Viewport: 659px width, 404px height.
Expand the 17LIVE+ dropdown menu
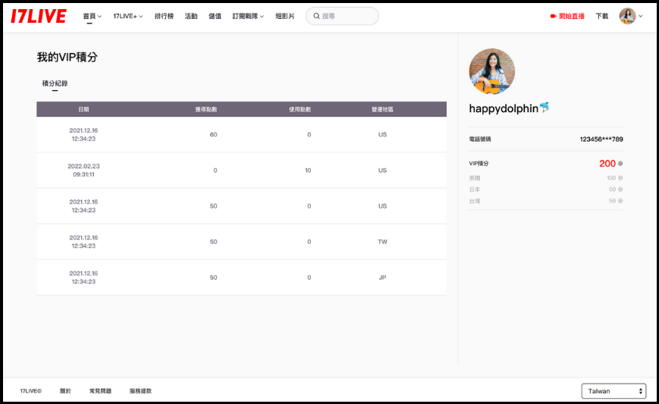[x=127, y=16]
